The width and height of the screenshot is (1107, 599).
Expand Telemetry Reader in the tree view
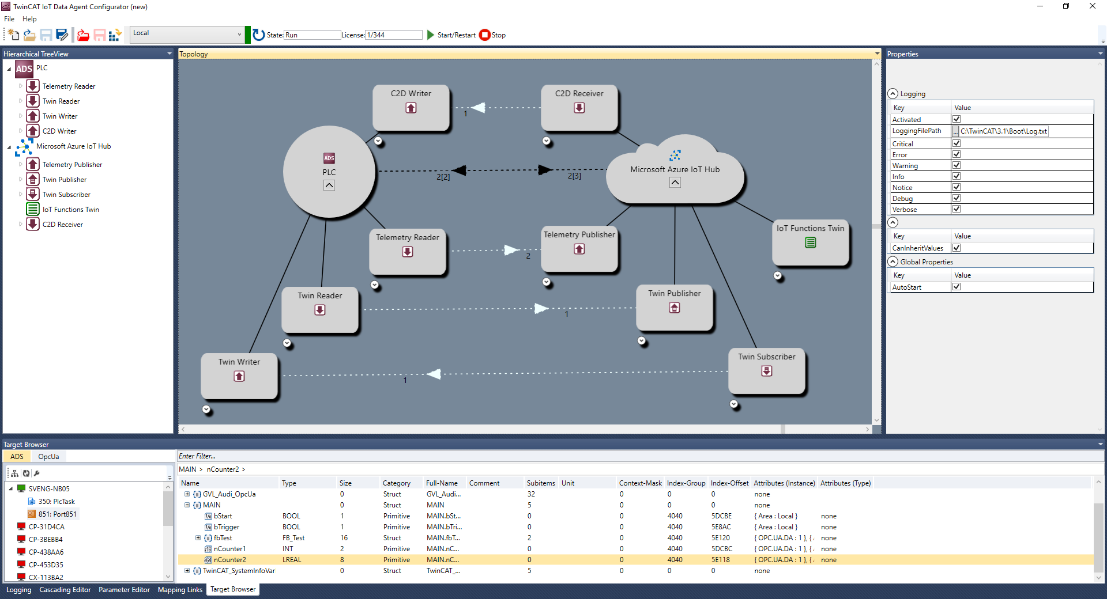(21, 86)
